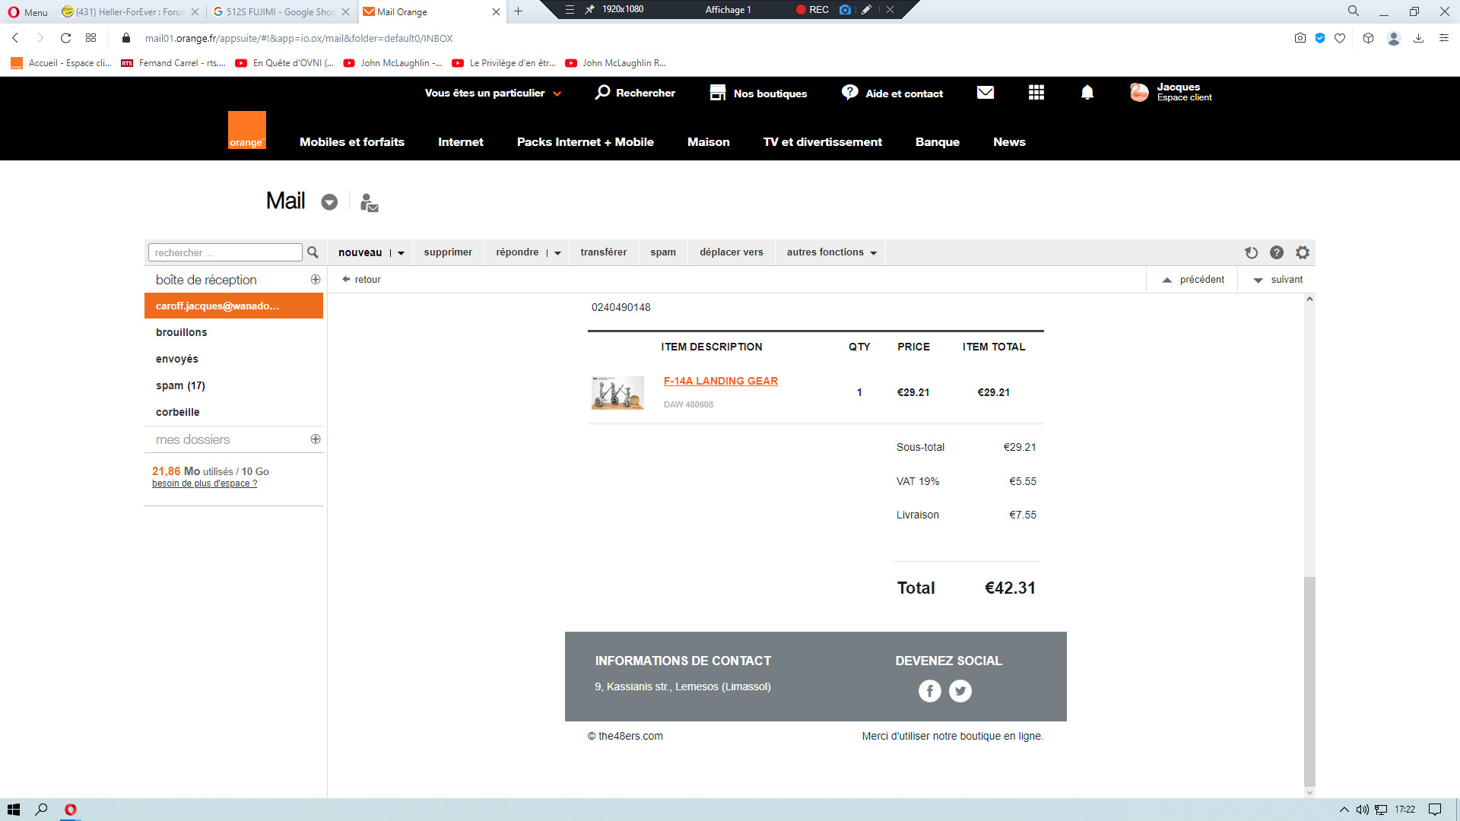Click Facebook icon in email footer

(929, 690)
